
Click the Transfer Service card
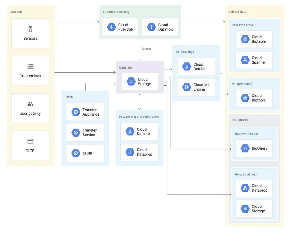(85, 132)
